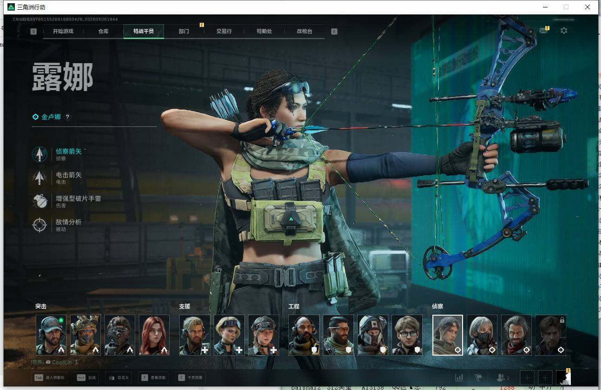
Task: Open the 干员档案 operator profile button
Action: point(190,377)
